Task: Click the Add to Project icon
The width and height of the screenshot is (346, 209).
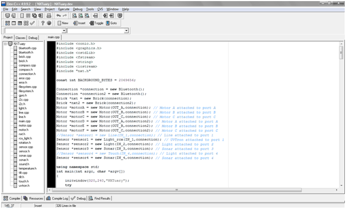Action: point(105,15)
